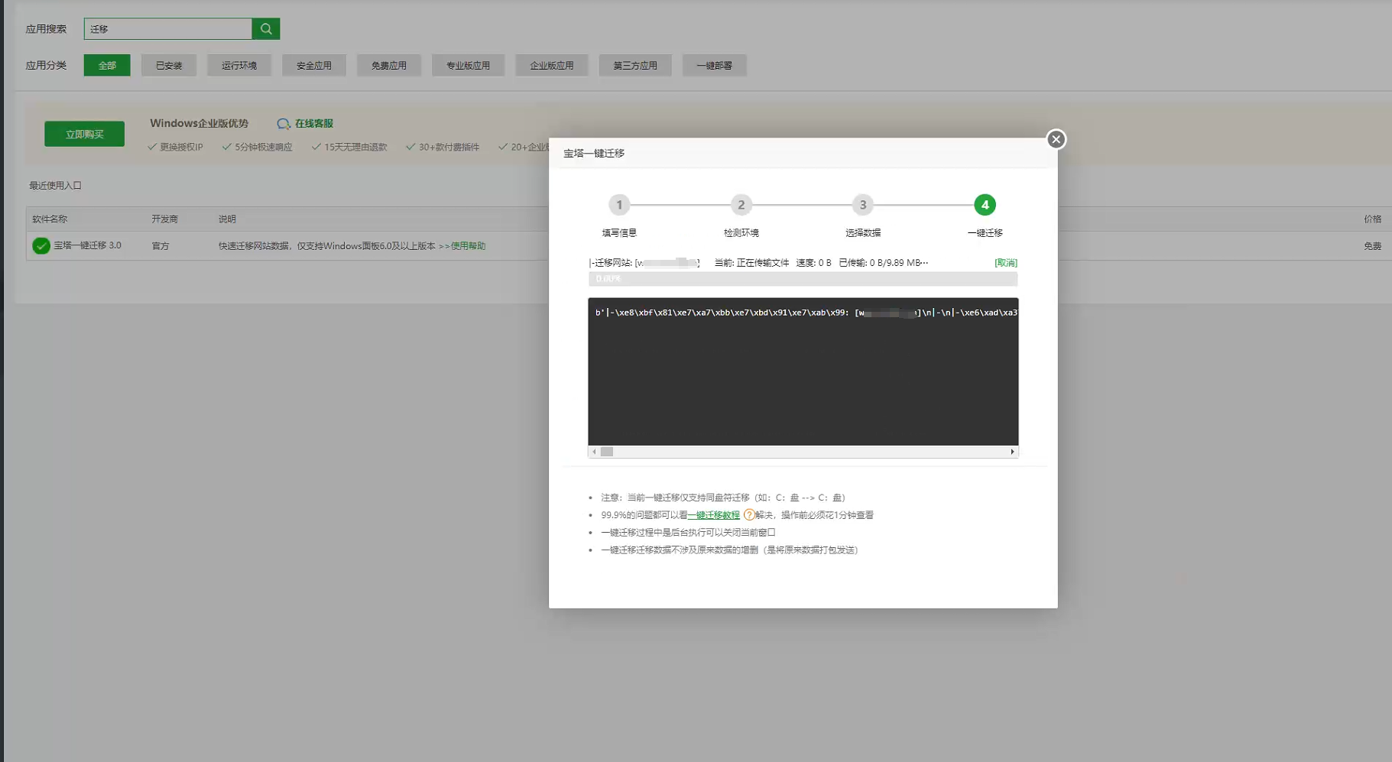Click step 2 检测环境 circle
This screenshot has width=1392, height=762.
pyautogui.click(x=741, y=205)
